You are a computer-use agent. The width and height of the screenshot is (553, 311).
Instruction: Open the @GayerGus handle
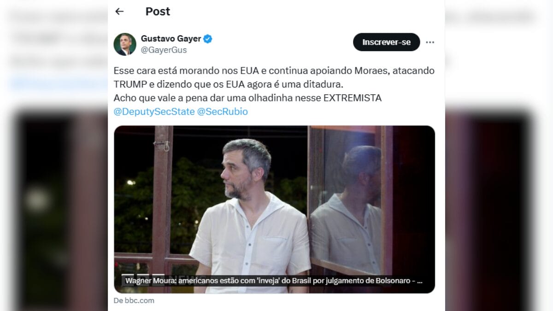point(164,50)
